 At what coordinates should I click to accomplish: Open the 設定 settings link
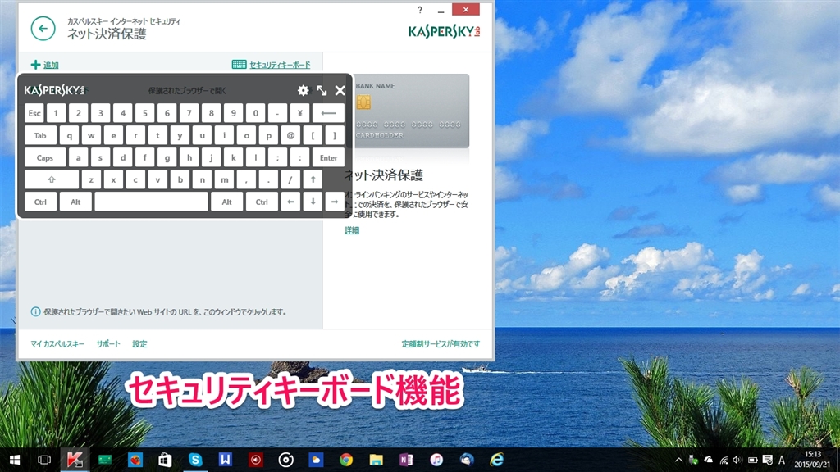[139, 343]
